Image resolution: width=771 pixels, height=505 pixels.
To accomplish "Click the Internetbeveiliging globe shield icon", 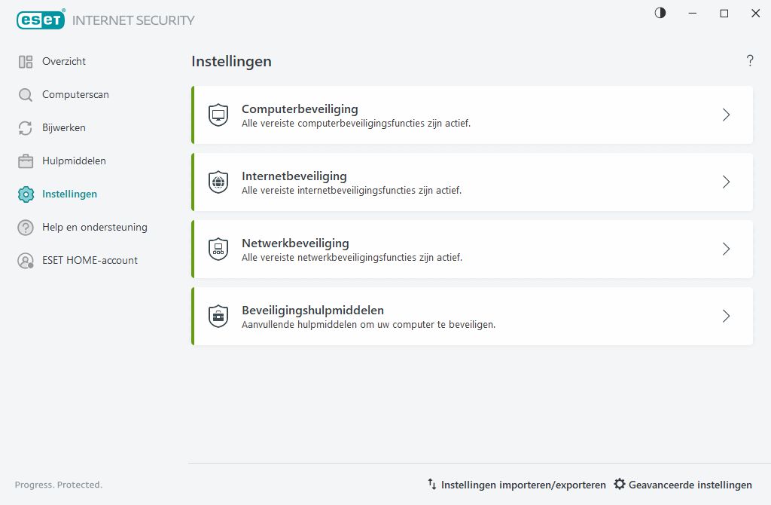I will tap(218, 182).
